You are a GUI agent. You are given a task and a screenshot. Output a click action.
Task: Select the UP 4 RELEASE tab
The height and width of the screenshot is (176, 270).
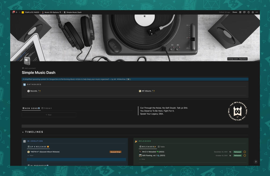click(38, 147)
